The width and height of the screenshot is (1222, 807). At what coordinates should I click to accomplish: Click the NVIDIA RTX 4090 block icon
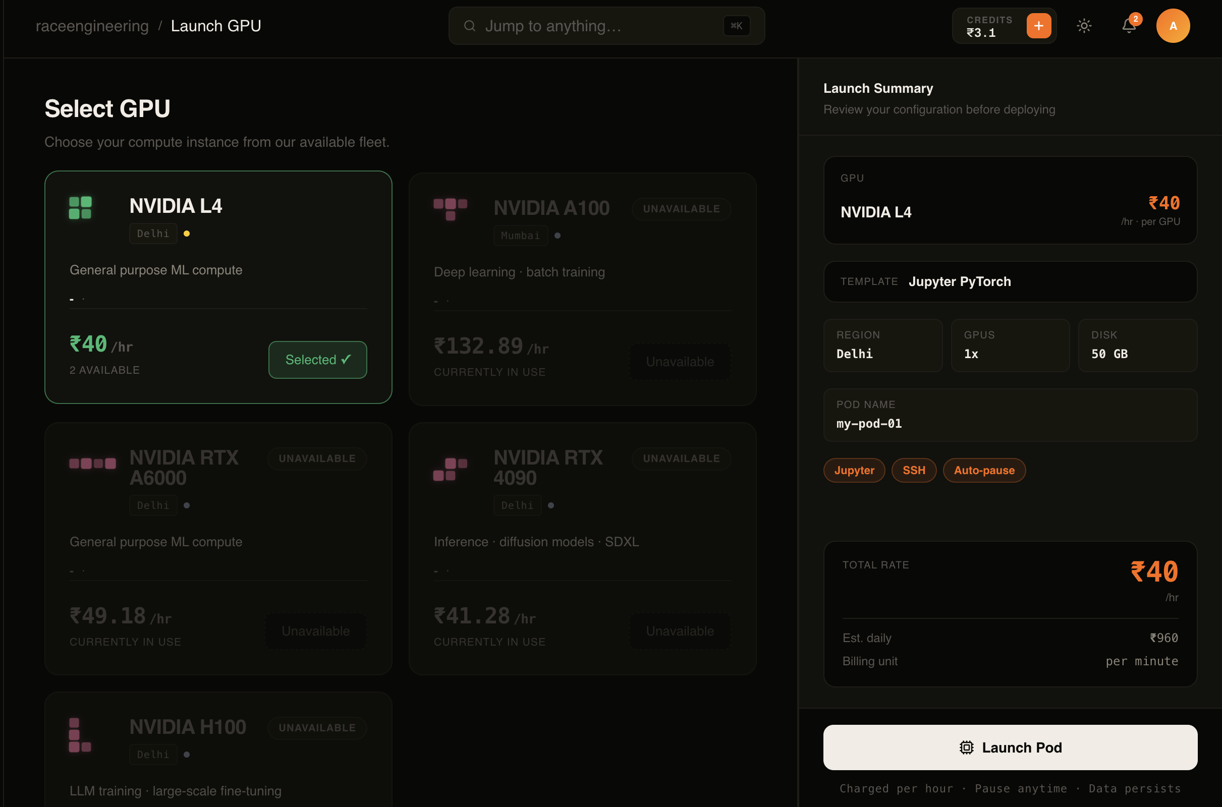[451, 470]
